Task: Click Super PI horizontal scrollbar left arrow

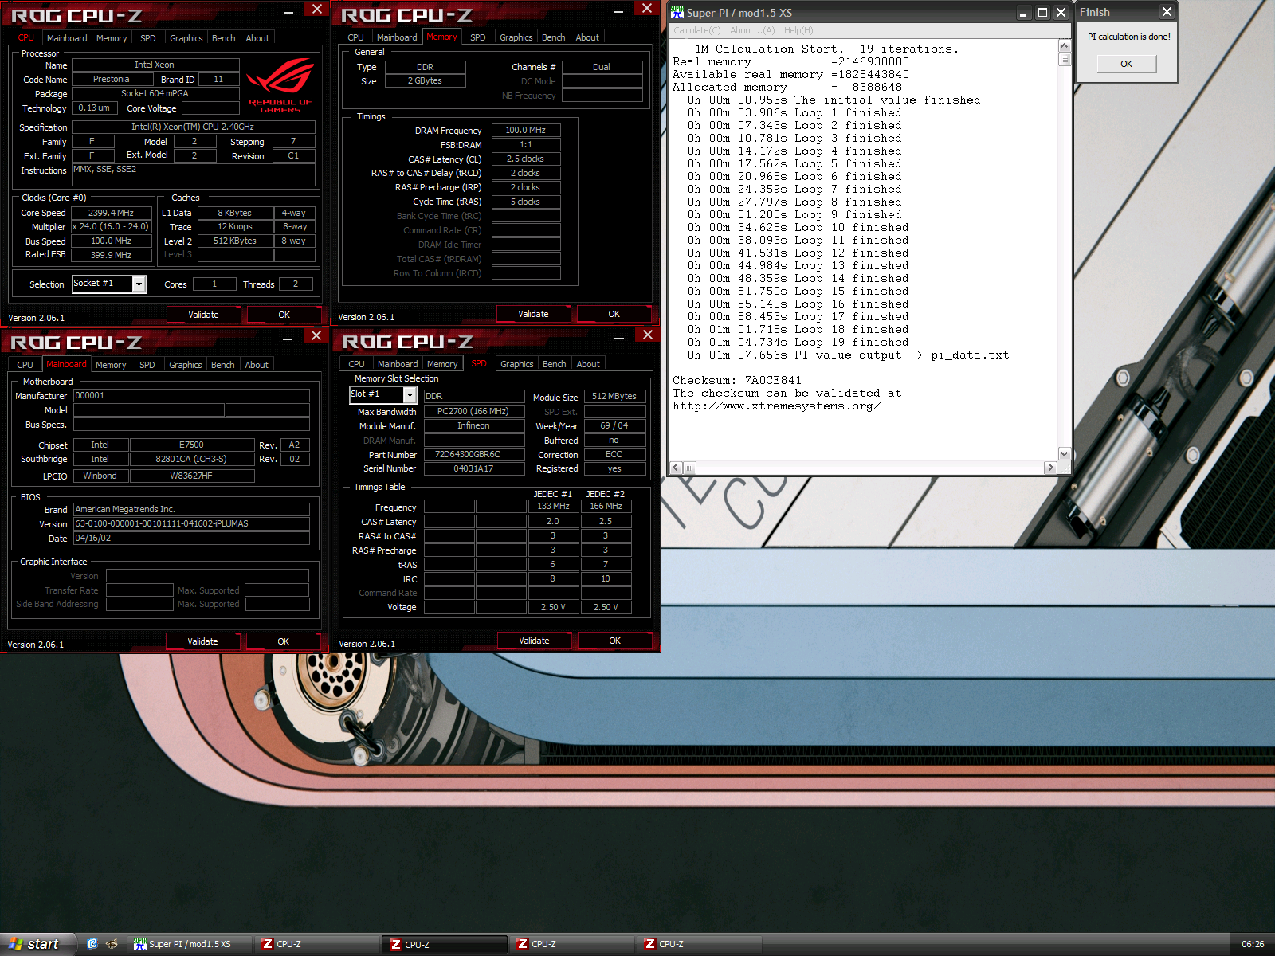Action: (677, 468)
